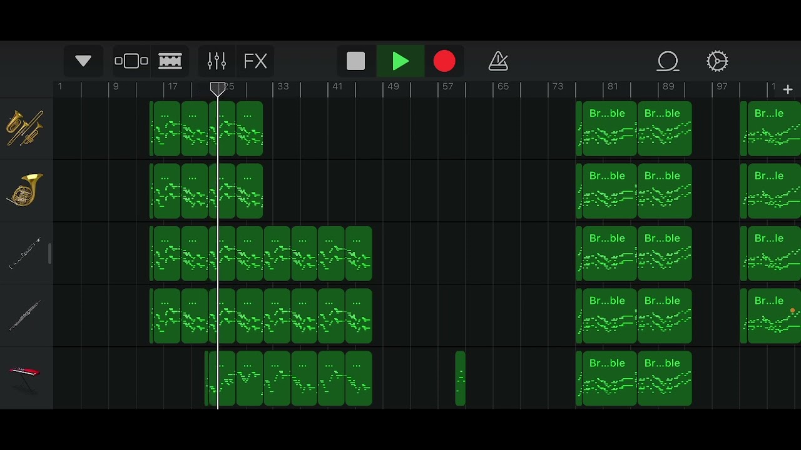Screen dimensions: 801x450
Task: Switch to Tracks view icon
Action: [x=170, y=61]
